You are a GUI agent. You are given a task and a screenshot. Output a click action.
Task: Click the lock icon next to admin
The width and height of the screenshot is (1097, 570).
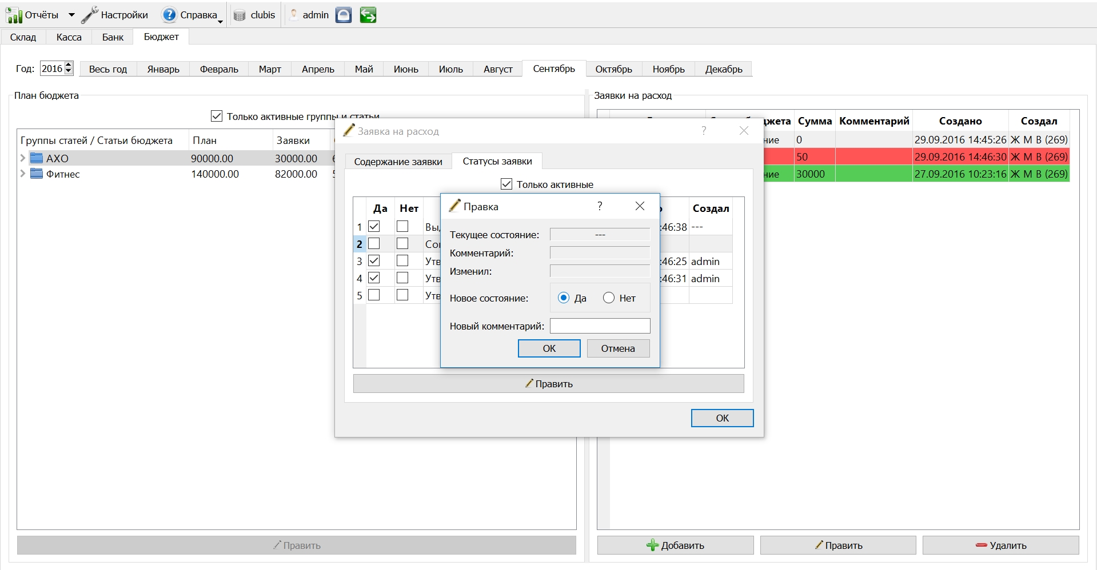[343, 15]
